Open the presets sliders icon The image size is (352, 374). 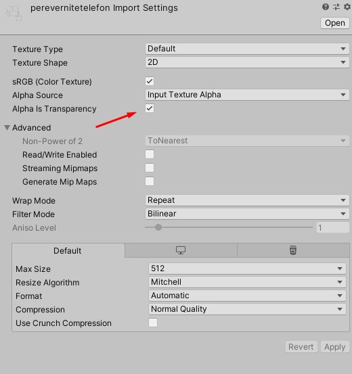[336, 7]
